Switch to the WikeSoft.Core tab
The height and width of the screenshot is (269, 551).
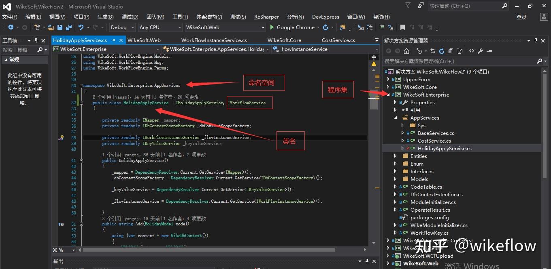tap(285, 40)
